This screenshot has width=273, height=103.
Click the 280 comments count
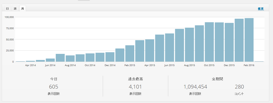tap(239, 87)
